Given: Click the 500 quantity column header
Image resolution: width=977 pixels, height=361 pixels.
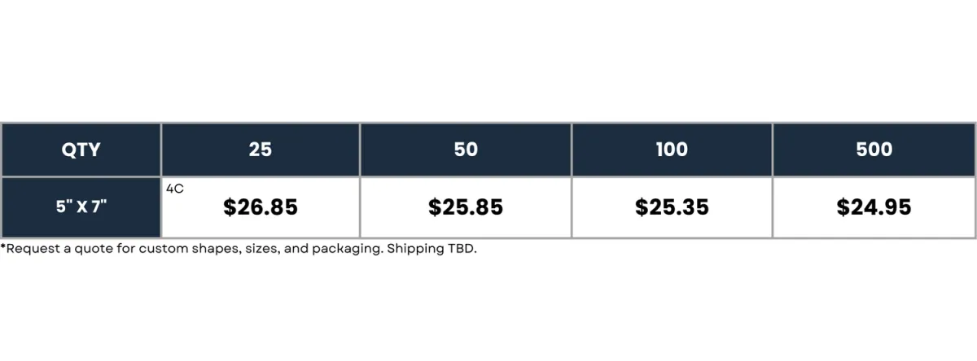Looking at the screenshot, I should (874, 150).
